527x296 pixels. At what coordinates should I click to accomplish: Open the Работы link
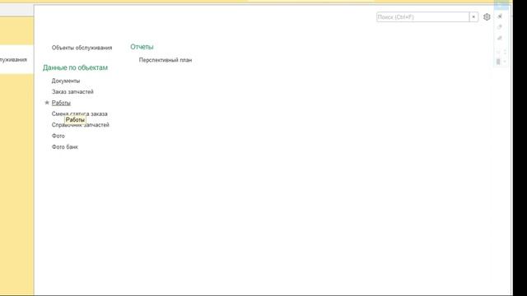(x=61, y=103)
